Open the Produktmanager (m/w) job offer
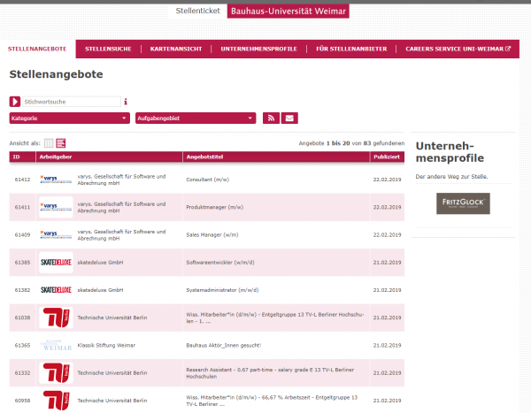 coord(215,207)
